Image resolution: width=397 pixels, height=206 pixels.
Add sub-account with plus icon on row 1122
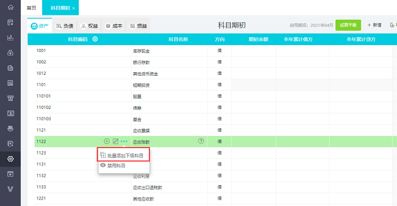[107, 141]
